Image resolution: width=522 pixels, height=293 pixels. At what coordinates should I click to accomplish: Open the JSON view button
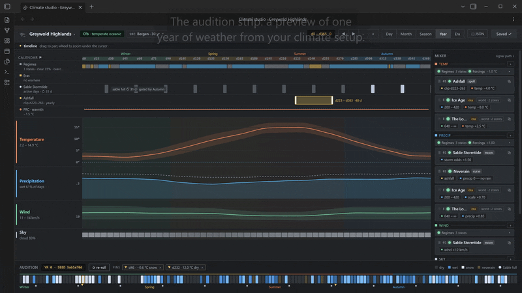click(478, 34)
